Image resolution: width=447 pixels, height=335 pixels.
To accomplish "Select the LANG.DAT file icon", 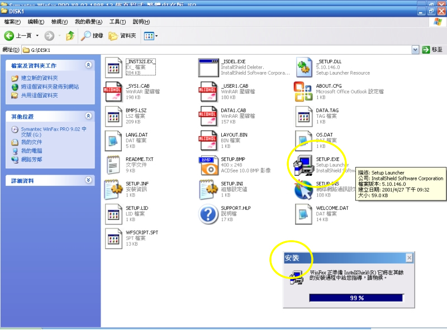I will [113, 141].
